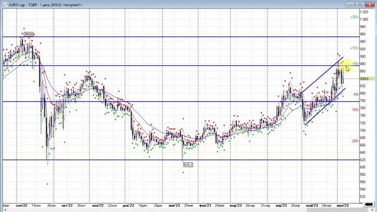Click the +10% level label
The width and height of the screenshot is (377, 212).
coord(354,48)
